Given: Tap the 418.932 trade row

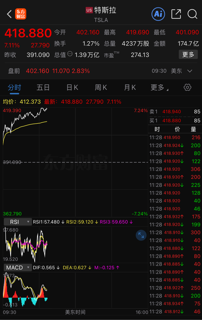Looking at the screenshot, I should coord(175,217).
